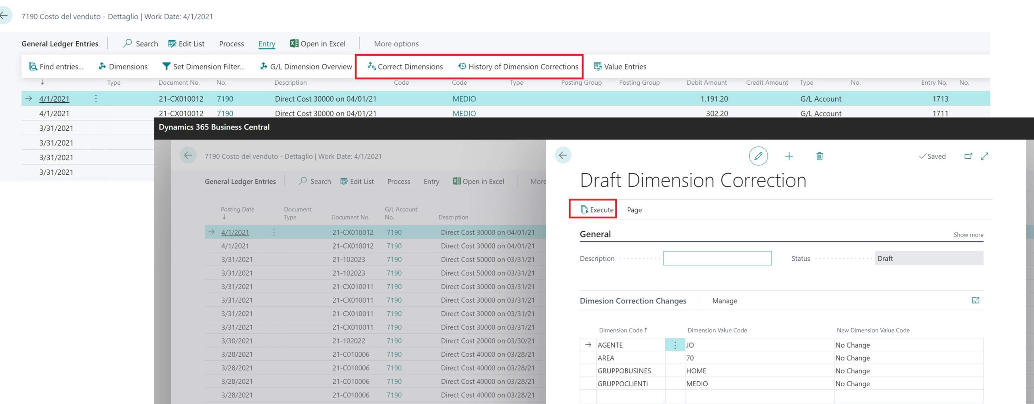Select the Debit Amount 1,191.20 cell
This screenshot has height=404, width=1034.
click(714, 99)
